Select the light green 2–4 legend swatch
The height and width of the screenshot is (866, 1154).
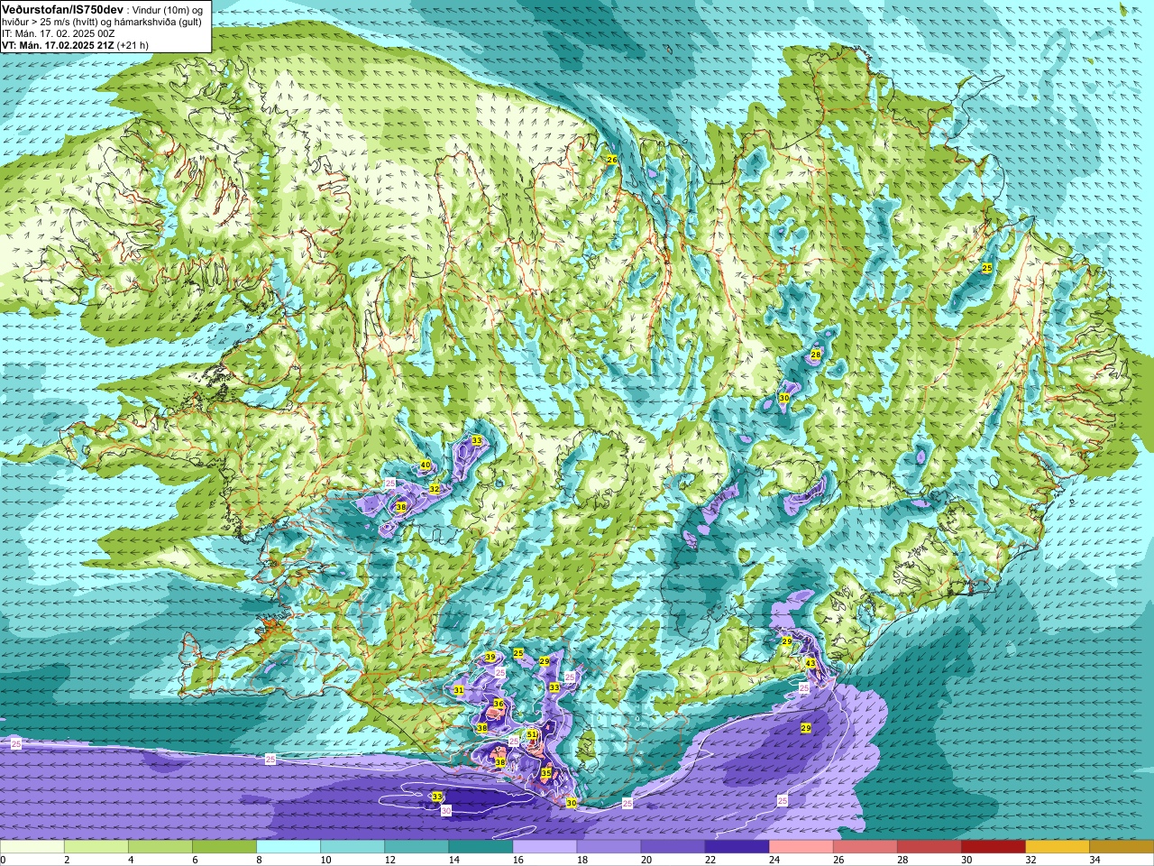[x=96, y=847]
